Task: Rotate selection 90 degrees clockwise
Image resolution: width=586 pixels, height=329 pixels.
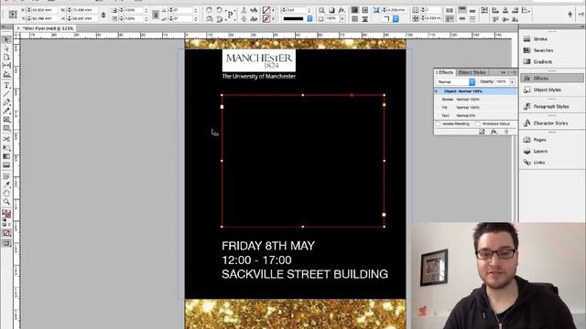Action: [x=210, y=10]
